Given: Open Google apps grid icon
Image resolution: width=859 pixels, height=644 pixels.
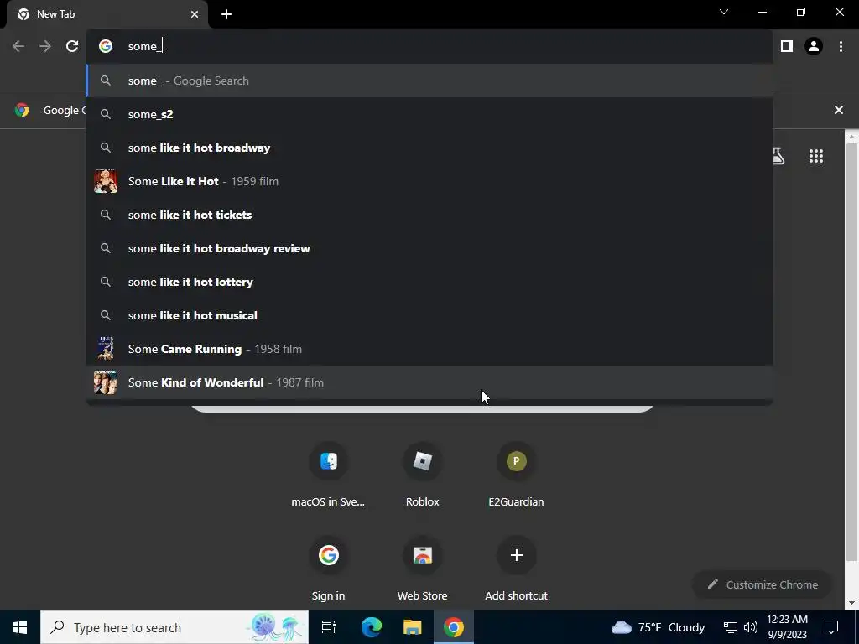Looking at the screenshot, I should pos(816,156).
